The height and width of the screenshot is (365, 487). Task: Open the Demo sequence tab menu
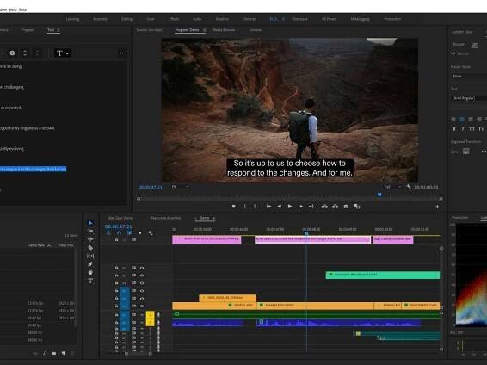coord(213,218)
